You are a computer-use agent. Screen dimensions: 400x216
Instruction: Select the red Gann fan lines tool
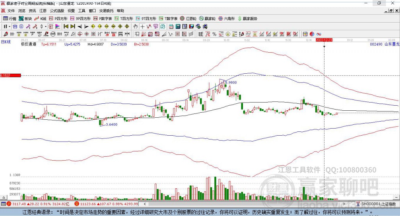click(144, 34)
